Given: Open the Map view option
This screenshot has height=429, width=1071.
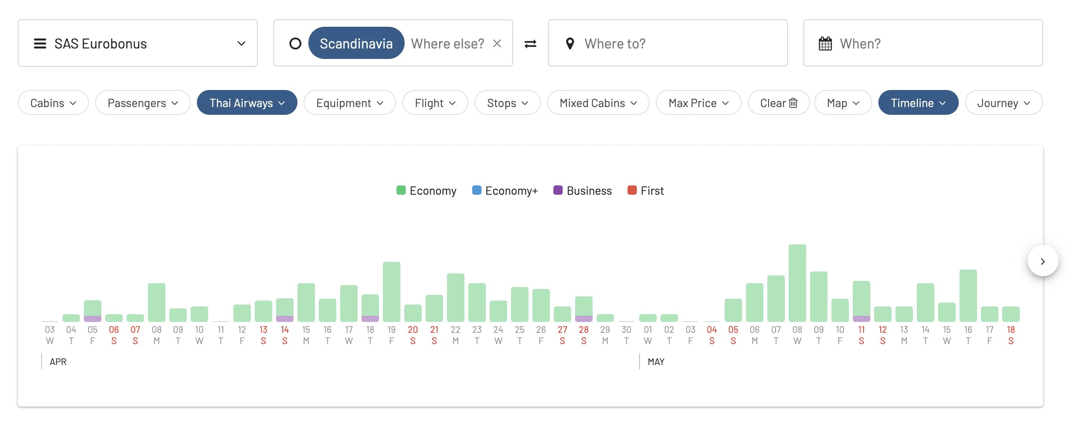Looking at the screenshot, I should [843, 102].
